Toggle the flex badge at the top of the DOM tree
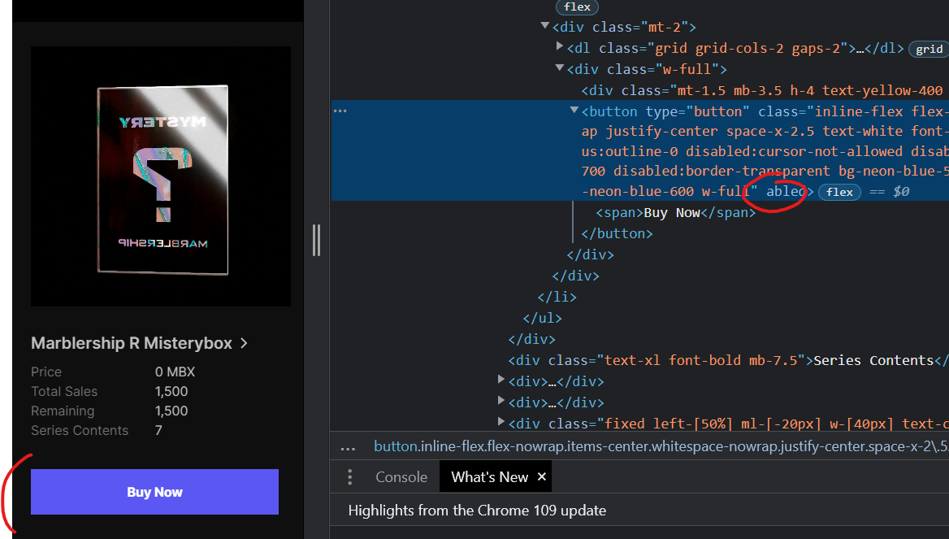The height and width of the screenshot is (539, 949). [x=577, y=7]
